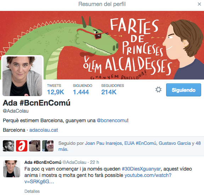The height and width of the screenshot is (196, 204).
Task: Open the Seguidores 214K followers list
Action: [x=113, y=89]
